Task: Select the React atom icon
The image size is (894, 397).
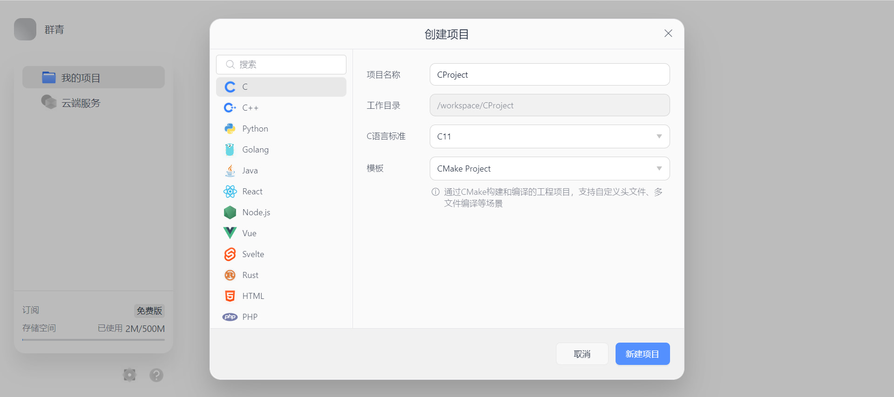Action: 230,192
